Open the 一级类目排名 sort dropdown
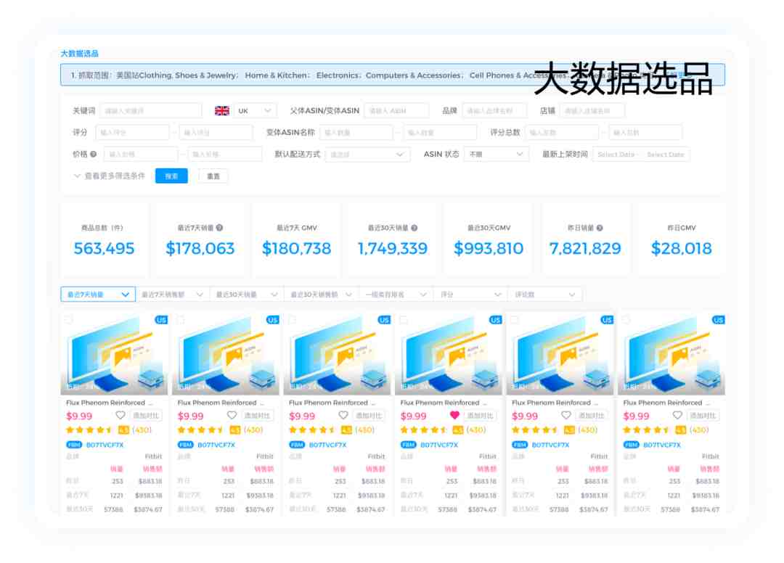This screenshot has height=563, width=784. 396,295
